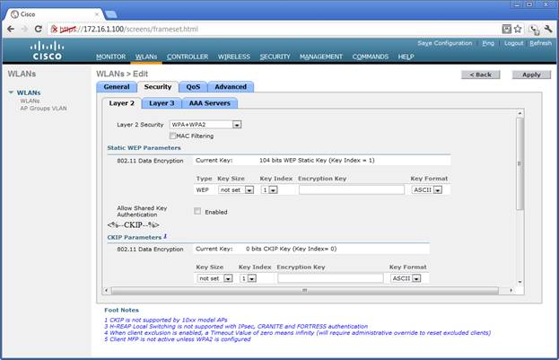Click the < Back button
Viewport: 559px width, 360px height.
point(481,75)
